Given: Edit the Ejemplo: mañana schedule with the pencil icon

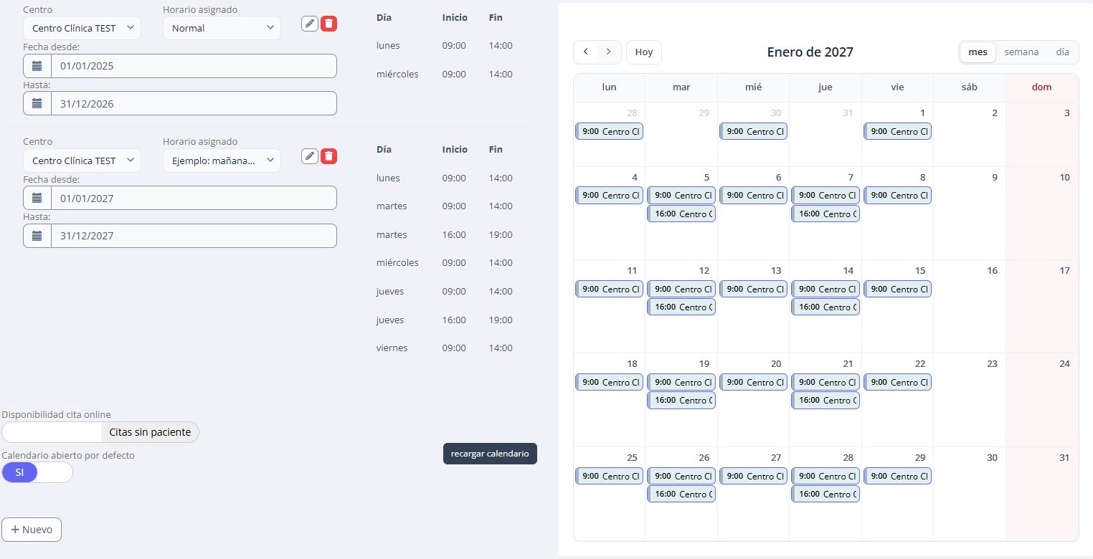Looking at the screenshot, I should [310, 156].
